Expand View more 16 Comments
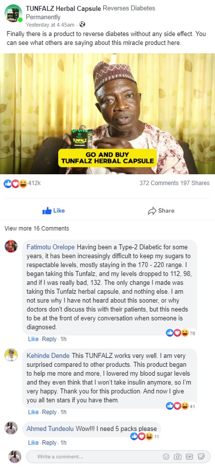 (37, 229)
